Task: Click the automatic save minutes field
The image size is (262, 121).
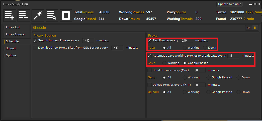Action: pos(233,56)
